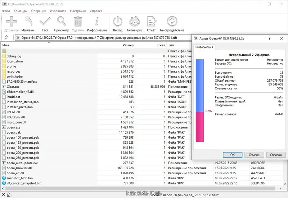
Task: Select opera_elf.dll file name
Action: click(15, 173)
